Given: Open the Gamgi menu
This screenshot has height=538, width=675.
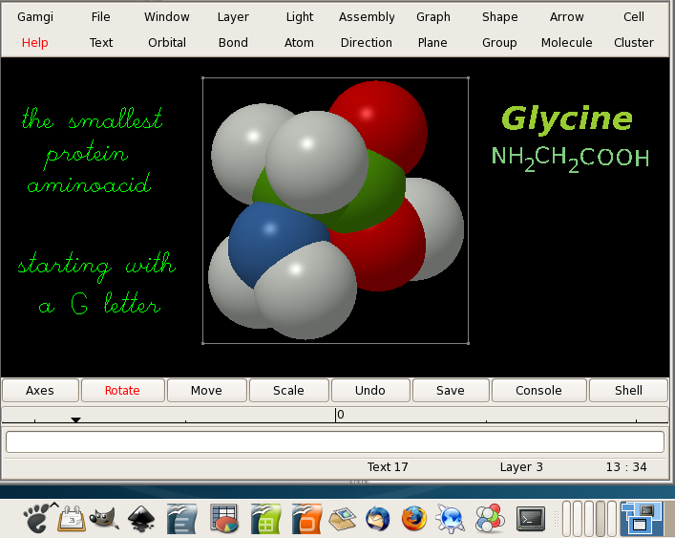Looking at the screenshot, I should click(35, 17).
